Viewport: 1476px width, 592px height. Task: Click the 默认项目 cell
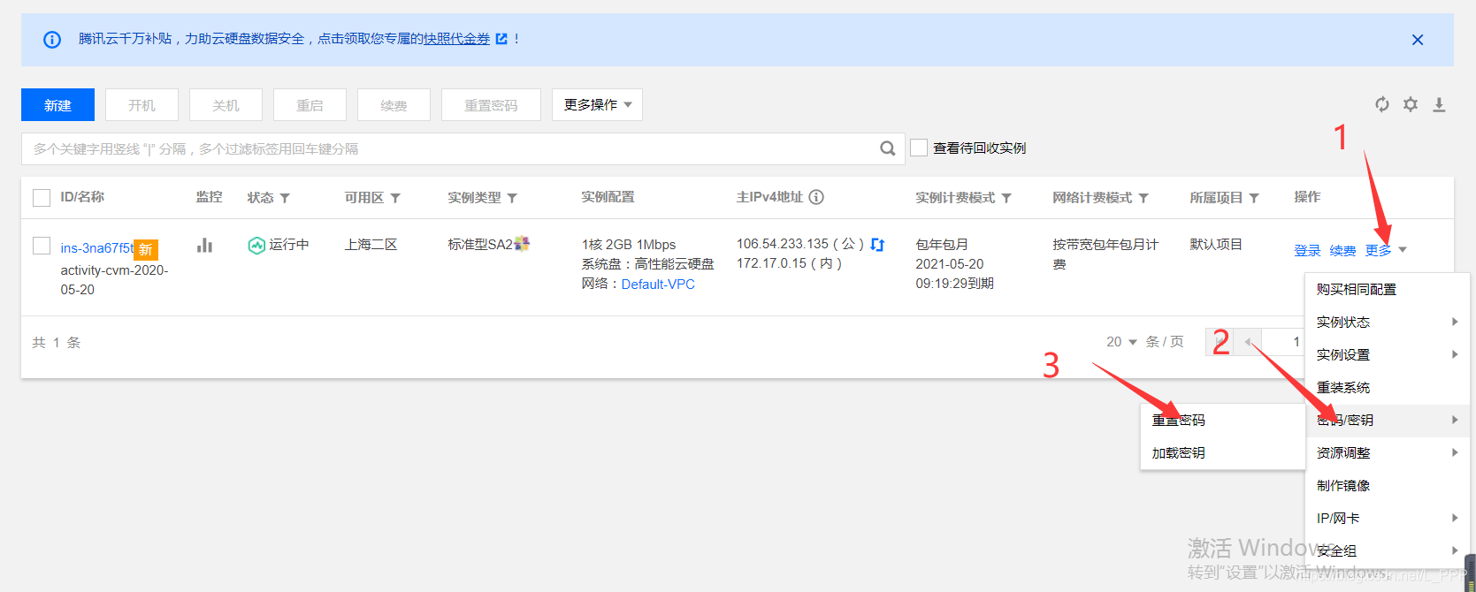click(x=1216, y=244)
